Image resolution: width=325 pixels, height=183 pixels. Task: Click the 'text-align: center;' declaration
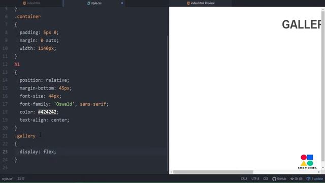44,120
